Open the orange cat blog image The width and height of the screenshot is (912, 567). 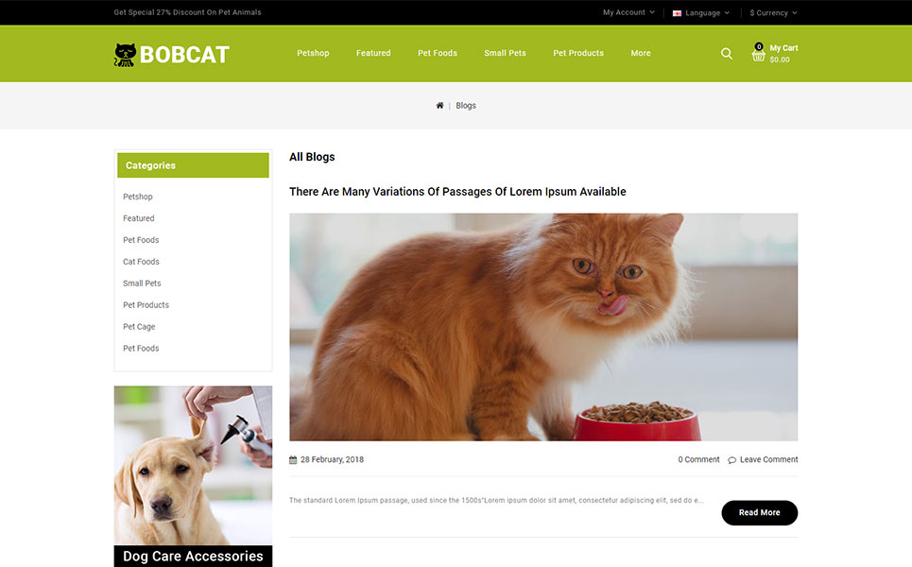543,327
